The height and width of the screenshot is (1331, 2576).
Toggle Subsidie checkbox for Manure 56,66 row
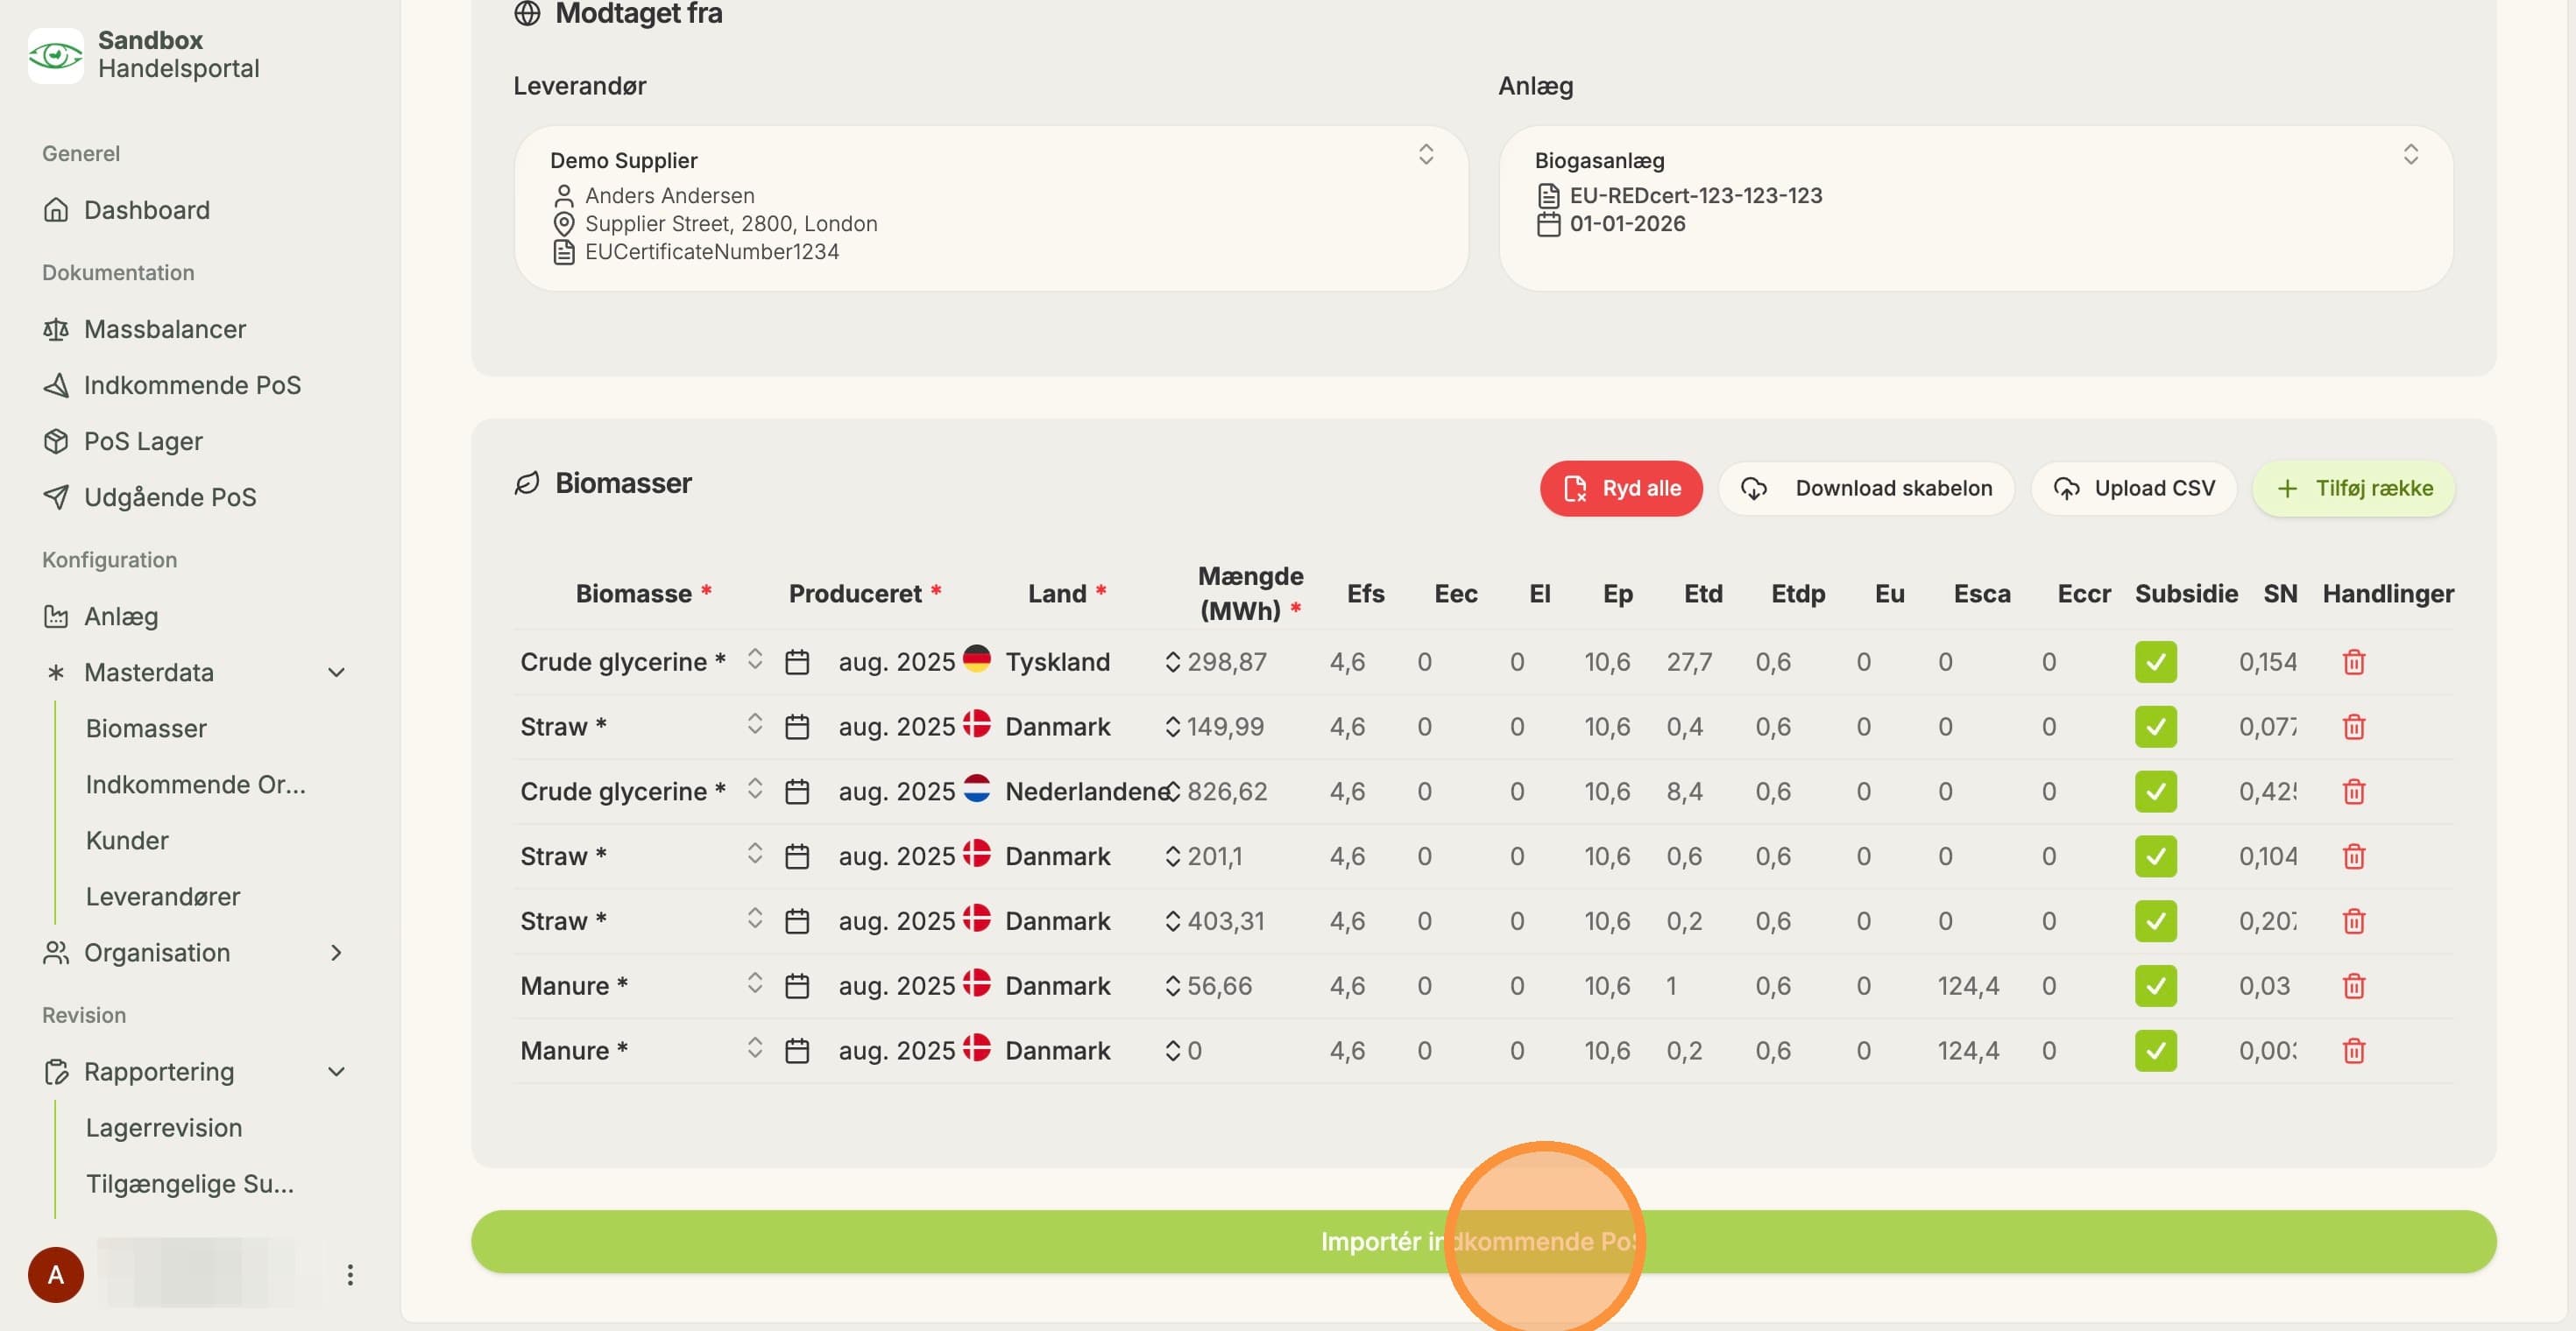point(2156,986)
